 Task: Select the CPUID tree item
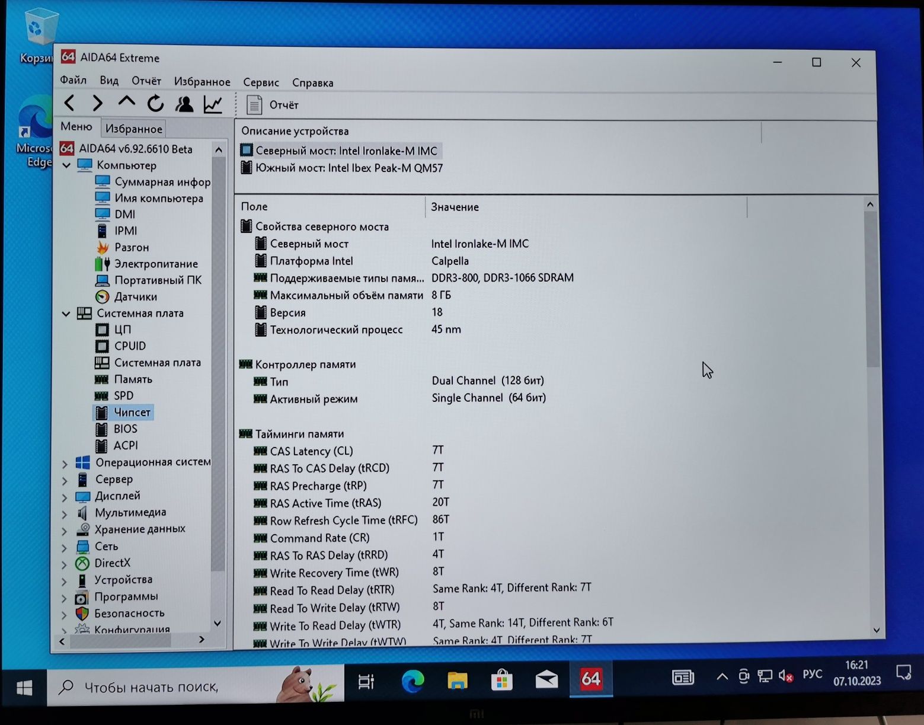tap(120, 346)
